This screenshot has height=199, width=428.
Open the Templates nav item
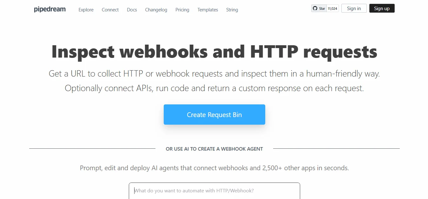[207, 10]
